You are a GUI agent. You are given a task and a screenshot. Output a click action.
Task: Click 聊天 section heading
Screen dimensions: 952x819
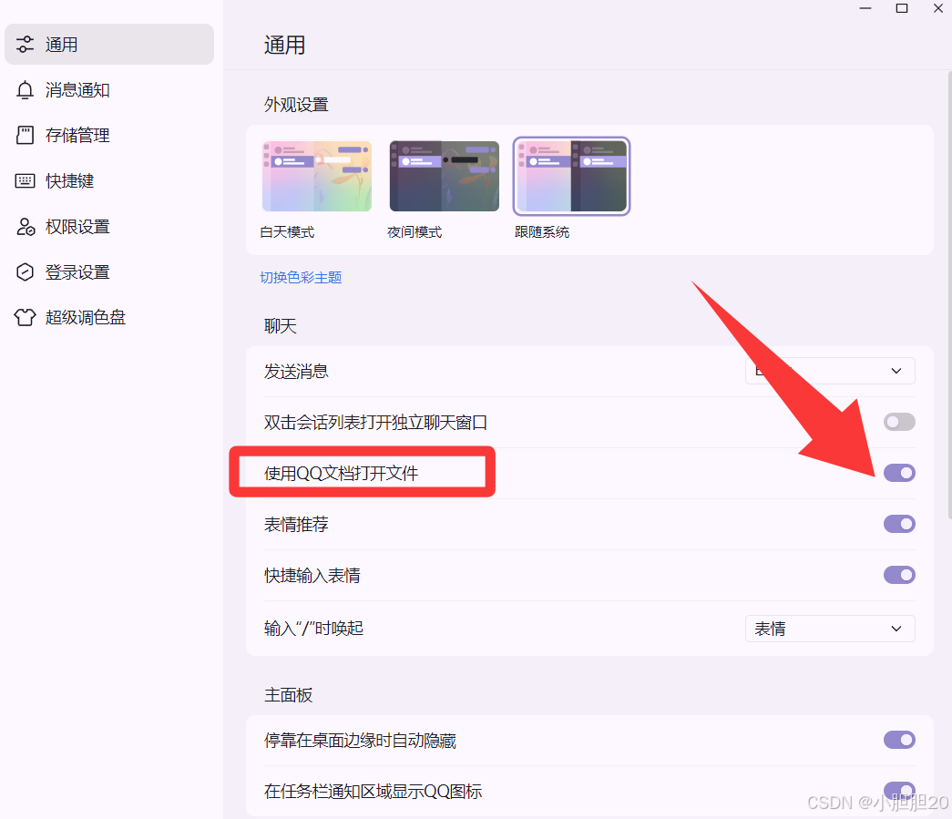281,326
